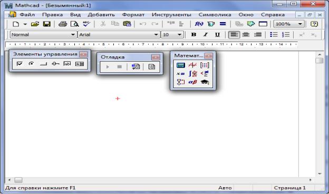Open the Normal style dropdown
This screenshot has width=329, height=194.
(73, 35)
